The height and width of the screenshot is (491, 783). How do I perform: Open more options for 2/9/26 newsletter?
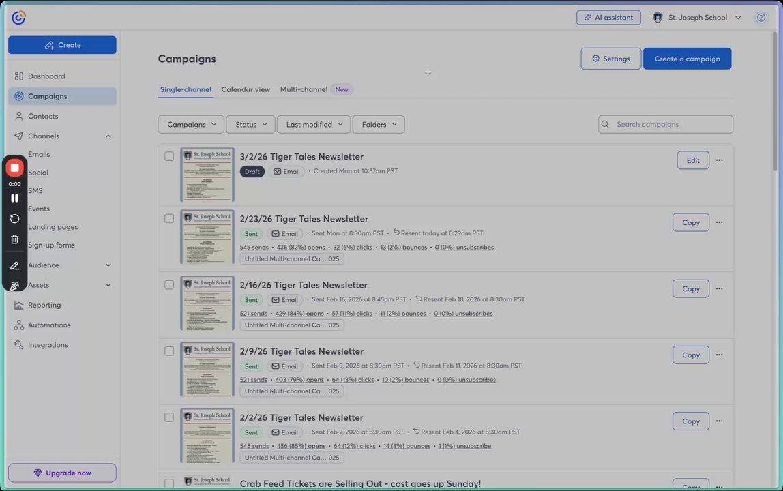pos(719,355)
